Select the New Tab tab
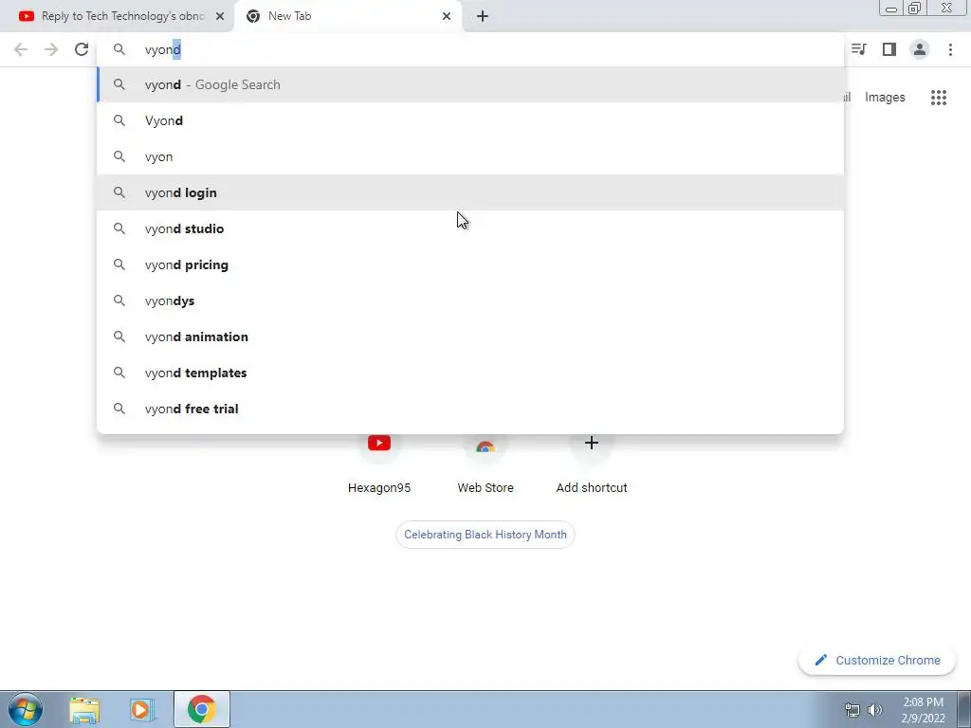 (x=349, y=16)
